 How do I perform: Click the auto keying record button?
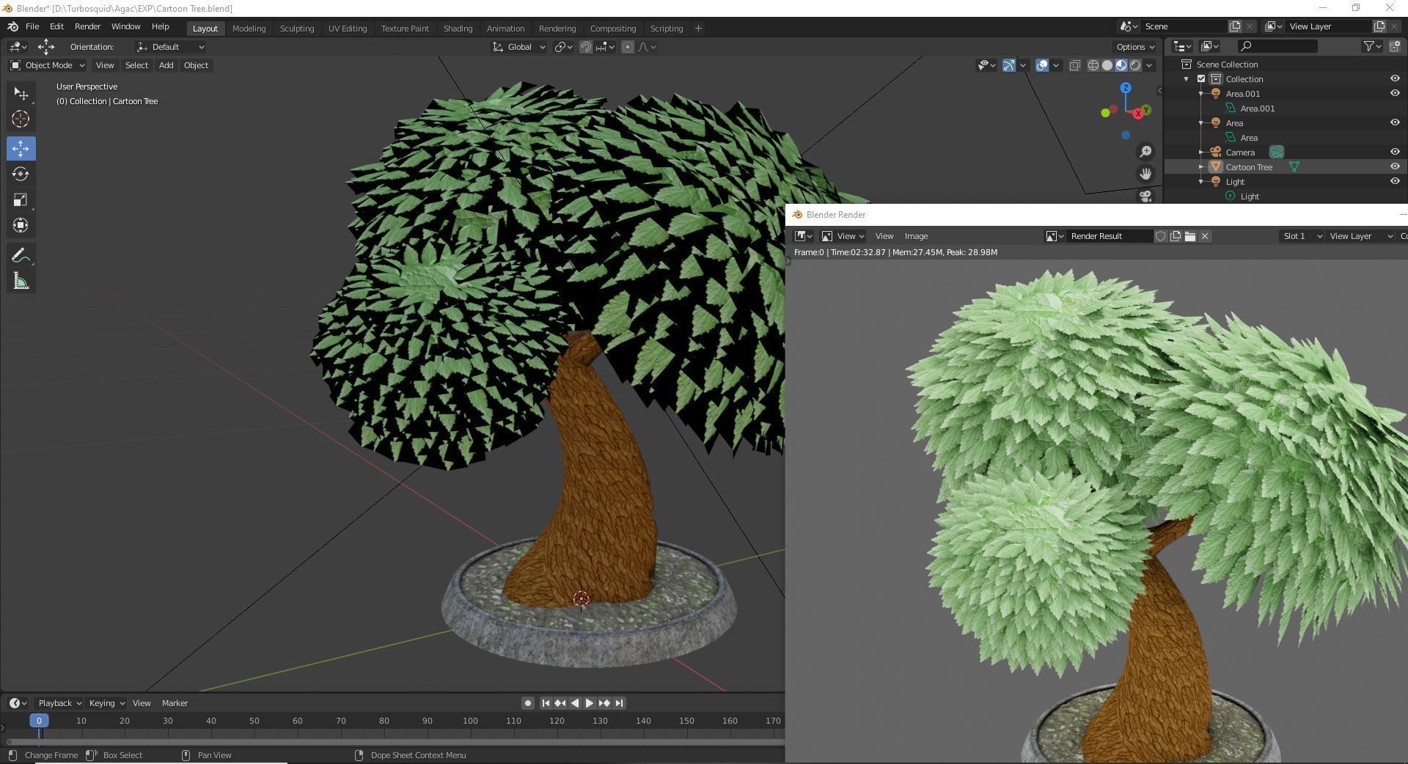point(527,703)
